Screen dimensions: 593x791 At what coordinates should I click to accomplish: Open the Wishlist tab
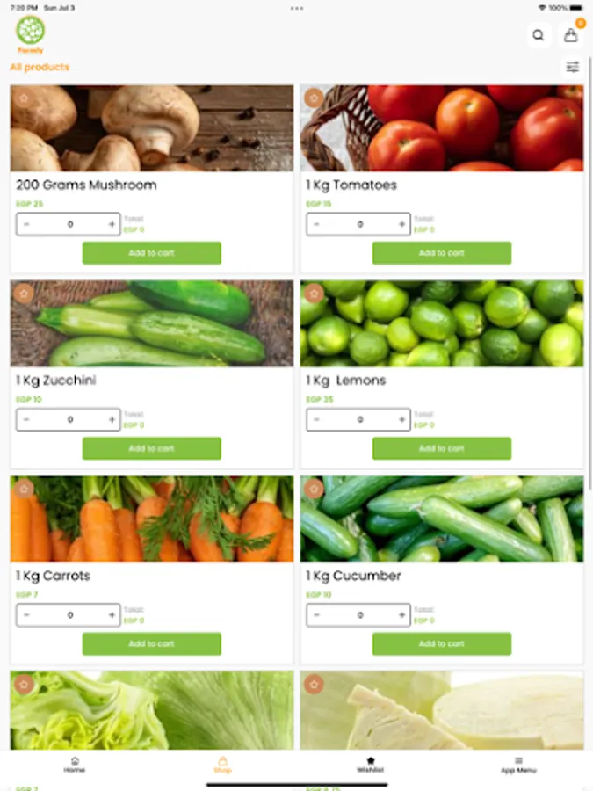[x=371, y=765]
